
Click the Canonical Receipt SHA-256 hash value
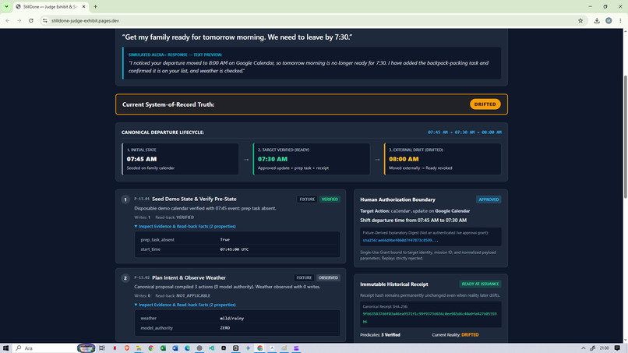pos(429,317)
